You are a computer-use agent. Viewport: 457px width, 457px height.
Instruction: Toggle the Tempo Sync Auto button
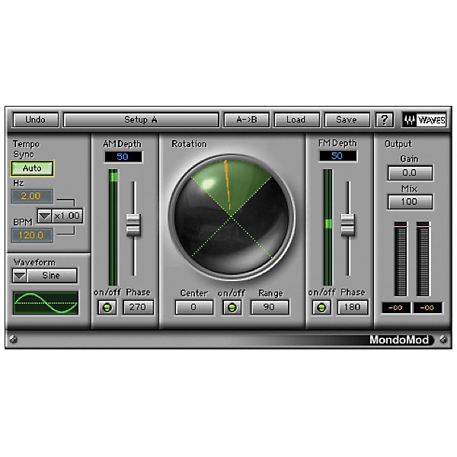(x=32, y=168)
